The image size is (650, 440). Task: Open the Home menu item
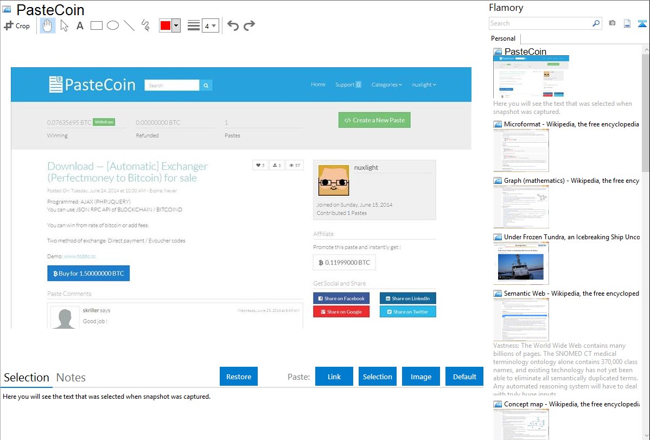pyautogui.click(x=318, y=84)
